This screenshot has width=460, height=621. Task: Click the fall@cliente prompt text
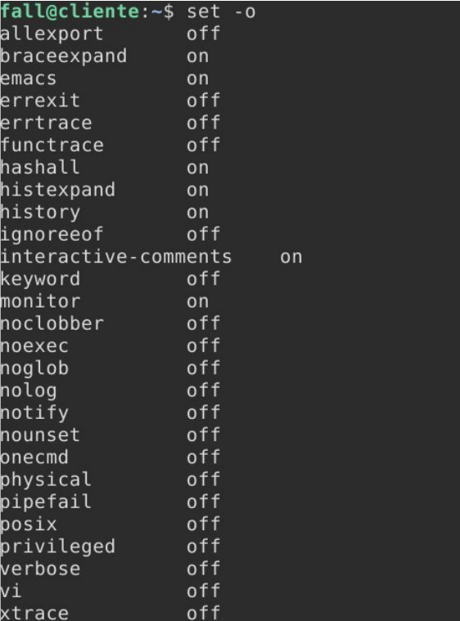70,11
